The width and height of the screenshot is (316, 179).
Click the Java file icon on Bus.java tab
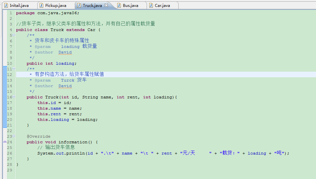(x=119, y=5)
